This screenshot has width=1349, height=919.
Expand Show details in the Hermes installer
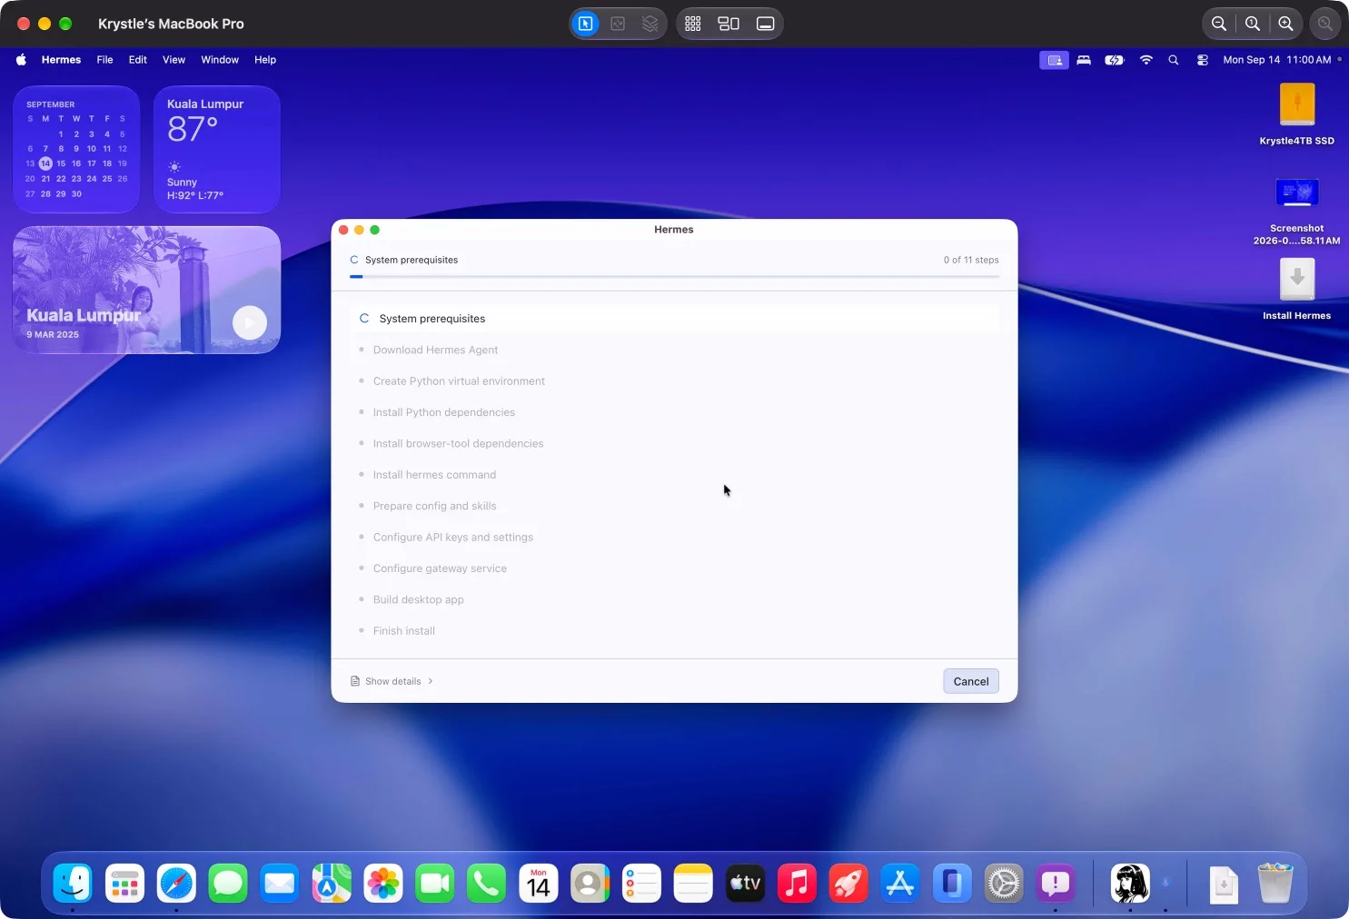coord(392,681)
